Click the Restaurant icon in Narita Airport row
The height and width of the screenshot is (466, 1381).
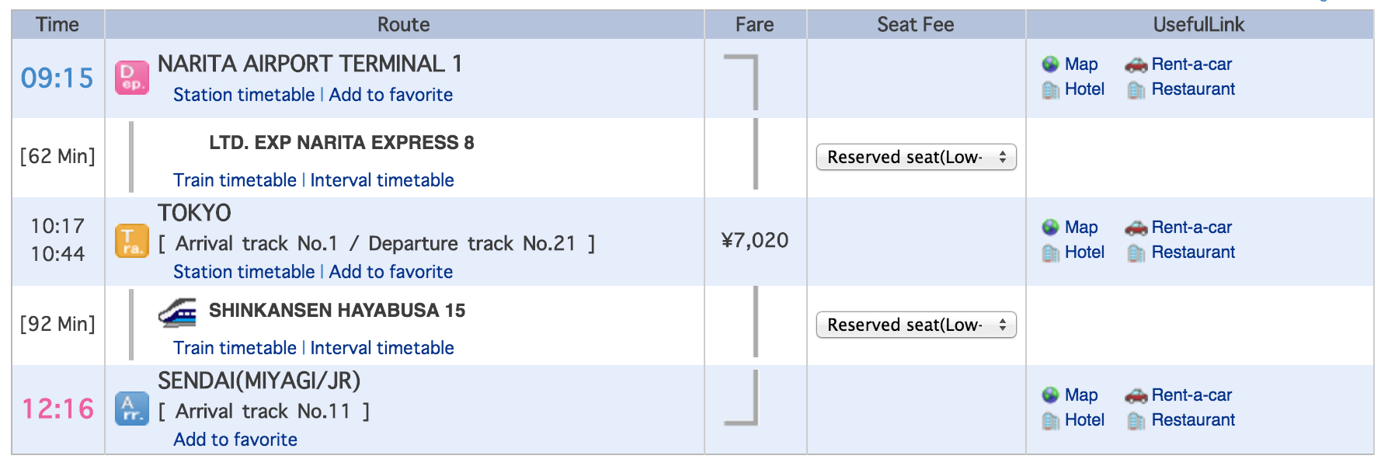point(1136,90)
